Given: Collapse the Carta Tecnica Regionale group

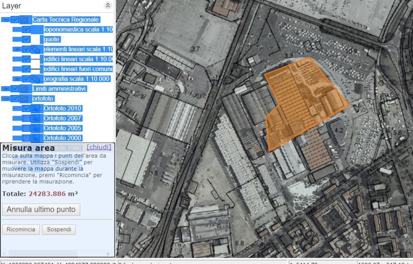Looking at the screenshot, I should (5, 19).
